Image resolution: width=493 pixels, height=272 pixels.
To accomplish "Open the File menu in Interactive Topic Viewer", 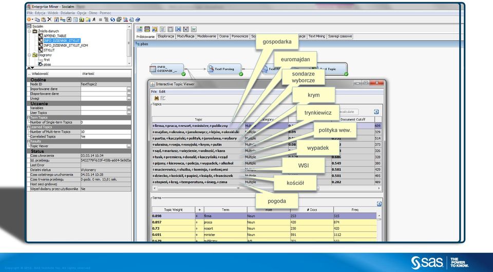I will point(154,91).
